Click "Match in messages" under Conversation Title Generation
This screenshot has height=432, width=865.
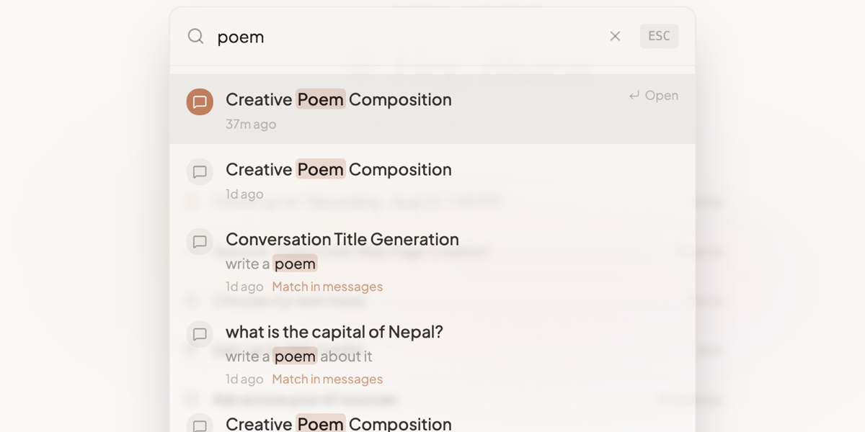[x=327, y=287]
